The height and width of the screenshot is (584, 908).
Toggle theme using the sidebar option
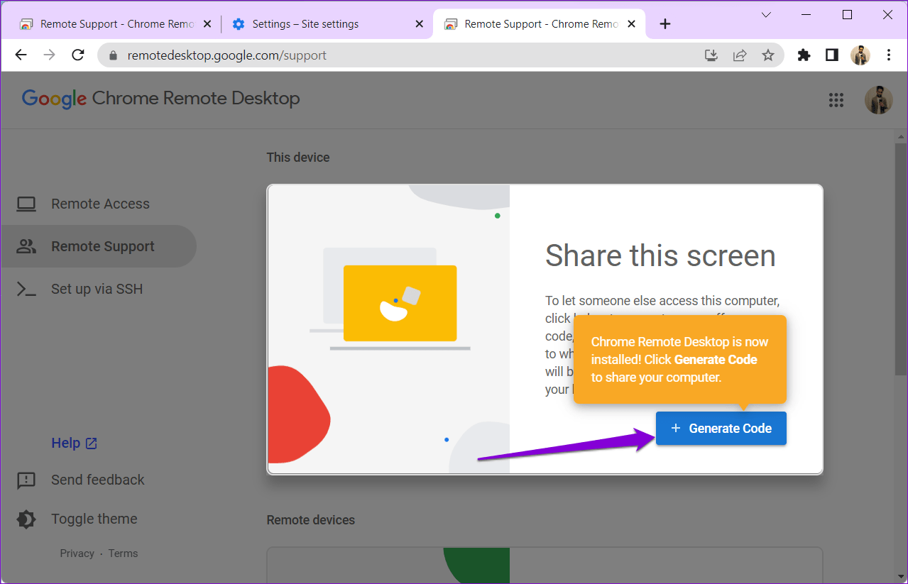point(94,519)
